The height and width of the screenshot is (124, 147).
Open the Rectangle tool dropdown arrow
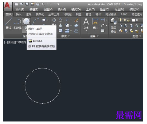(x=48, y=20)
